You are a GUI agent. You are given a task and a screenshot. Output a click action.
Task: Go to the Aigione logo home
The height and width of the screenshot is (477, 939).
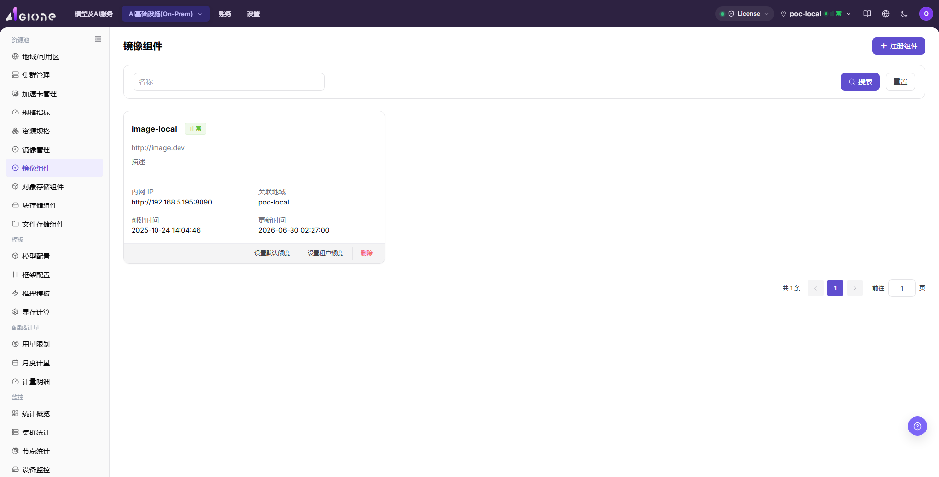31,14
